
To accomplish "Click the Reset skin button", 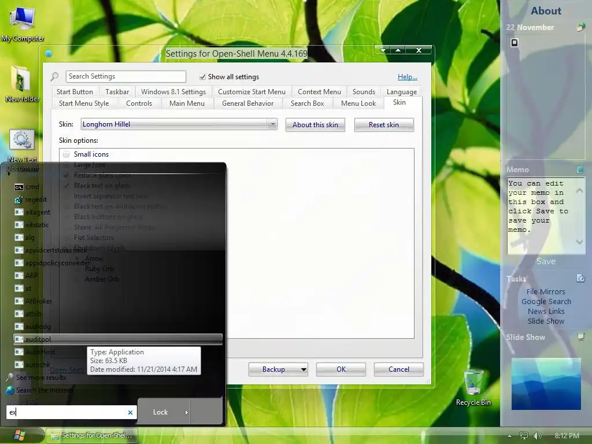I will click(x=384, y=125).
